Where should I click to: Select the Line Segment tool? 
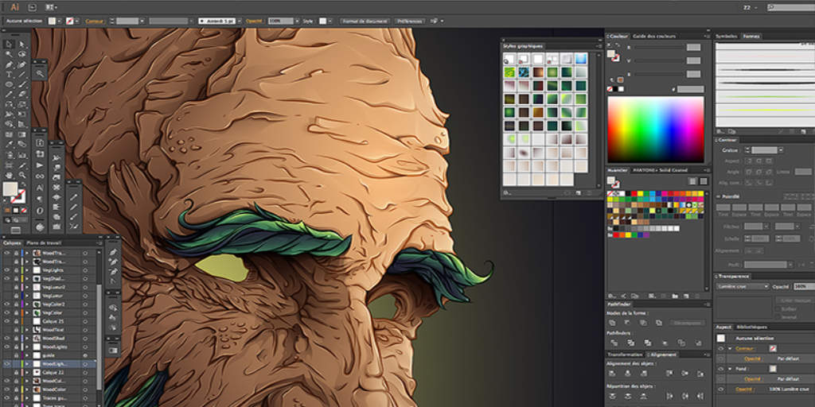(x=21, y=74)
